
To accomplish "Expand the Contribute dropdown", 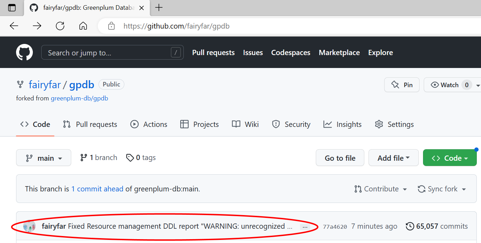I will click(380, 189).
